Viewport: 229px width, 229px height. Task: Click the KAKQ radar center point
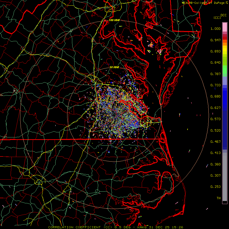tap(114, 115)
